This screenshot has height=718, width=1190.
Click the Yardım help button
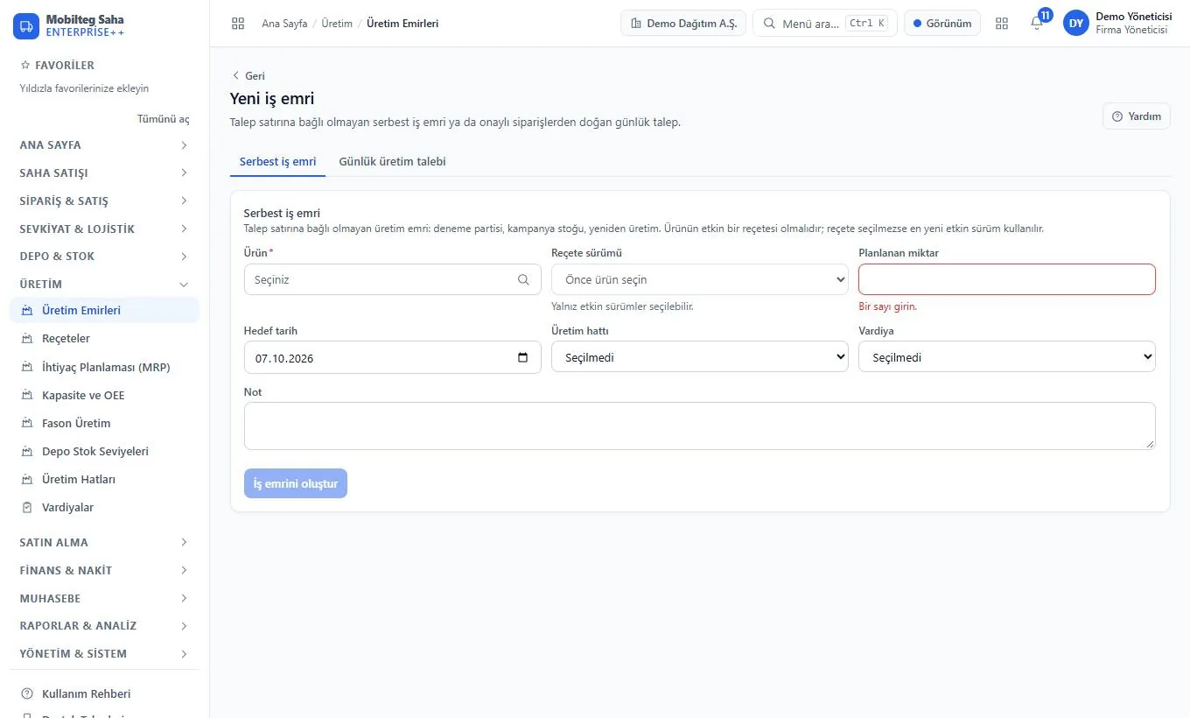[1137, 116]
